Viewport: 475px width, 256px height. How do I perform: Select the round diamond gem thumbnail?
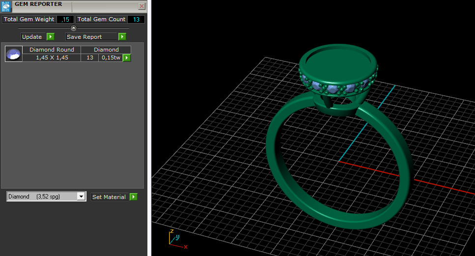click(14, 54)
